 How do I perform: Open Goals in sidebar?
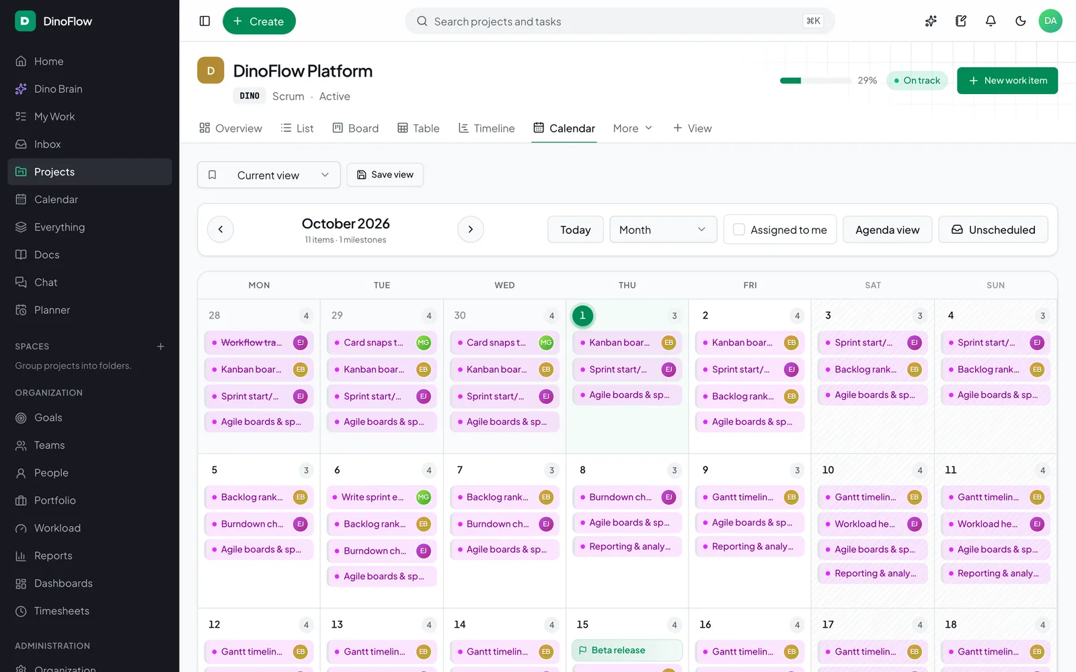89,417
